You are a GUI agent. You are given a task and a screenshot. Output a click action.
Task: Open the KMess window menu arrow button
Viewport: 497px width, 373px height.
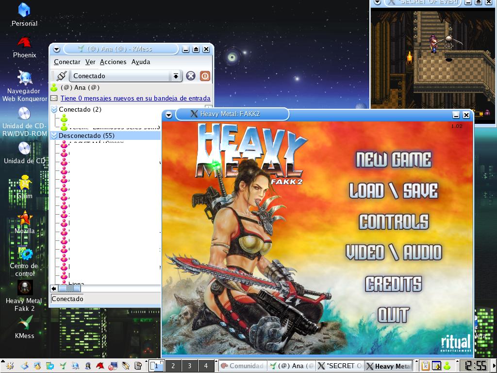coord(56,49)
